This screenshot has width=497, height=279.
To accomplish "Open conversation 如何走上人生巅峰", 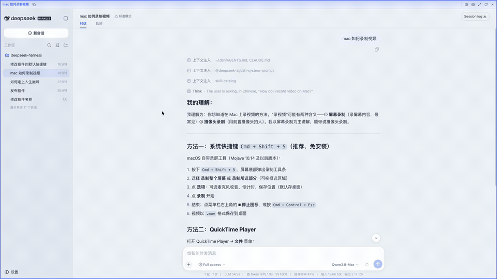I will (36, 82).
